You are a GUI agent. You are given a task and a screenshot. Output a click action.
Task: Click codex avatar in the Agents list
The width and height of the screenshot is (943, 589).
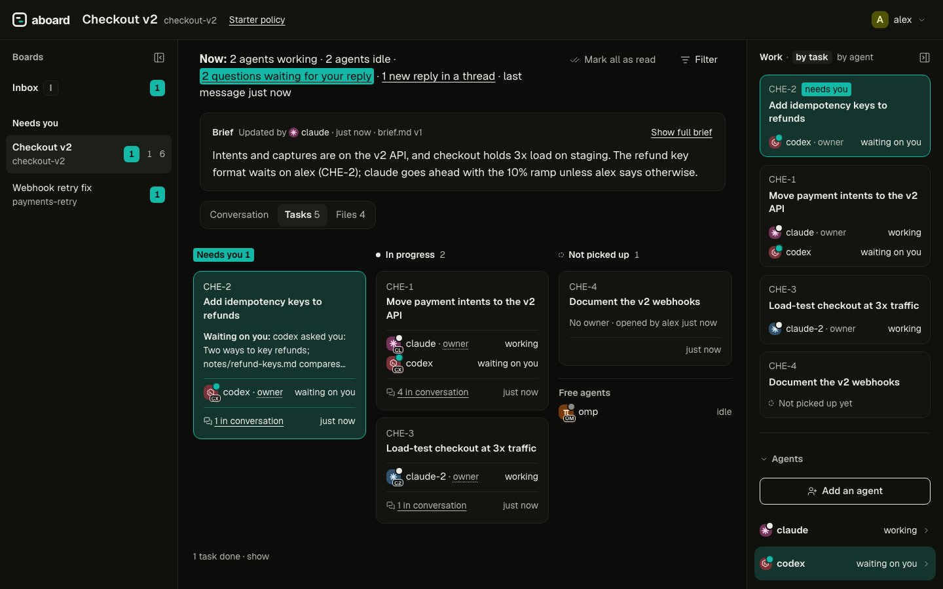tap(766, 563)
